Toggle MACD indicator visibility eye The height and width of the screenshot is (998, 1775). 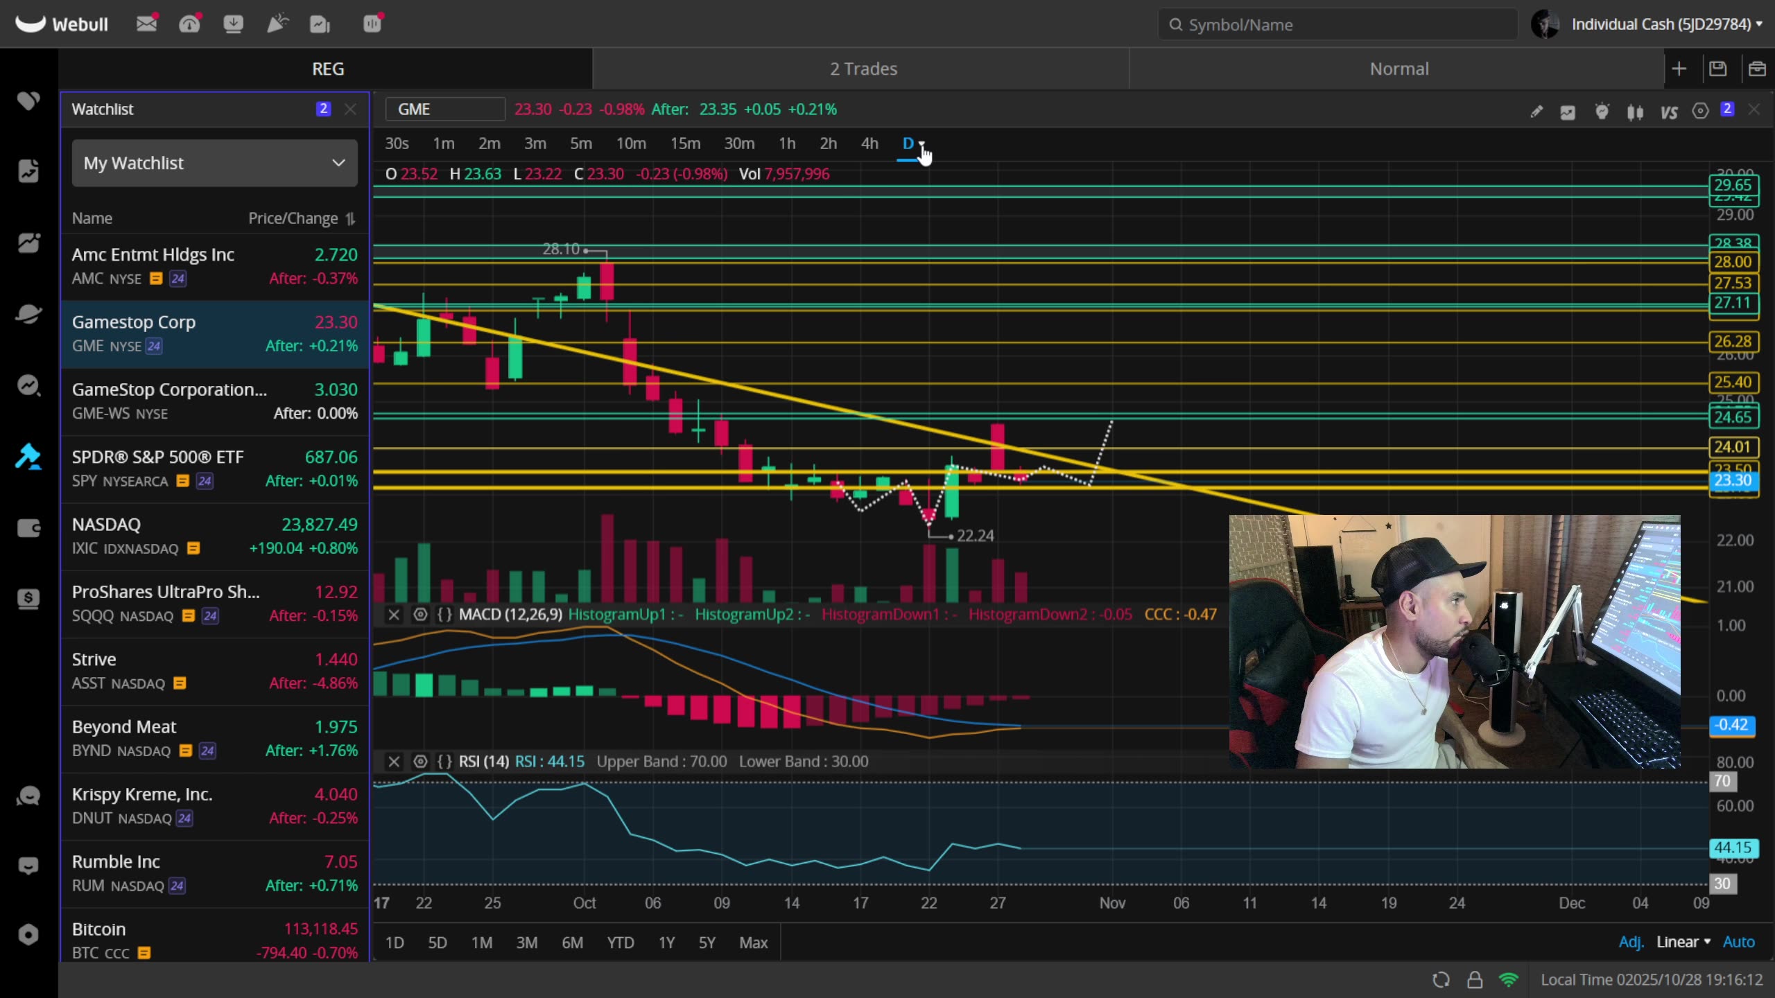click(x=420, y=615)
